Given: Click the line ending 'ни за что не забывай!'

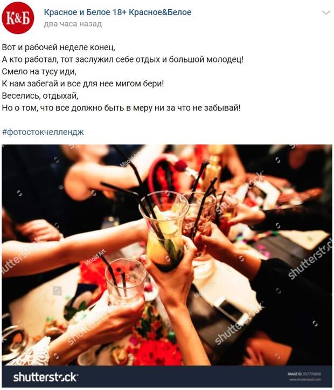Looking at the screenshot, I should tap(121, 108).
